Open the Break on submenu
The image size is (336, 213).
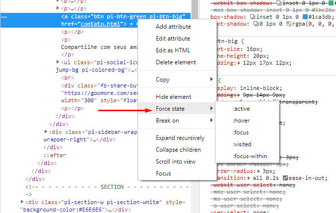[177, 121]
